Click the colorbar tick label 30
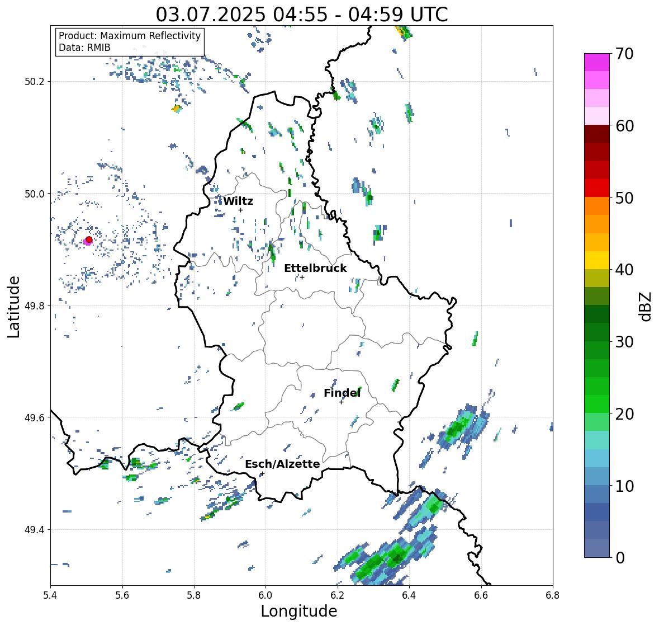 (x=624, y=341)
